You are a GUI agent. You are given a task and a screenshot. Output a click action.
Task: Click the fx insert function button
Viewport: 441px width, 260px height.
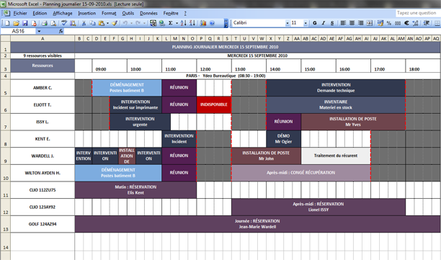coord(61,31)
